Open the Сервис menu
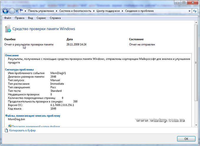Viewport: 200px width, 146px height. tap(41, 18)
